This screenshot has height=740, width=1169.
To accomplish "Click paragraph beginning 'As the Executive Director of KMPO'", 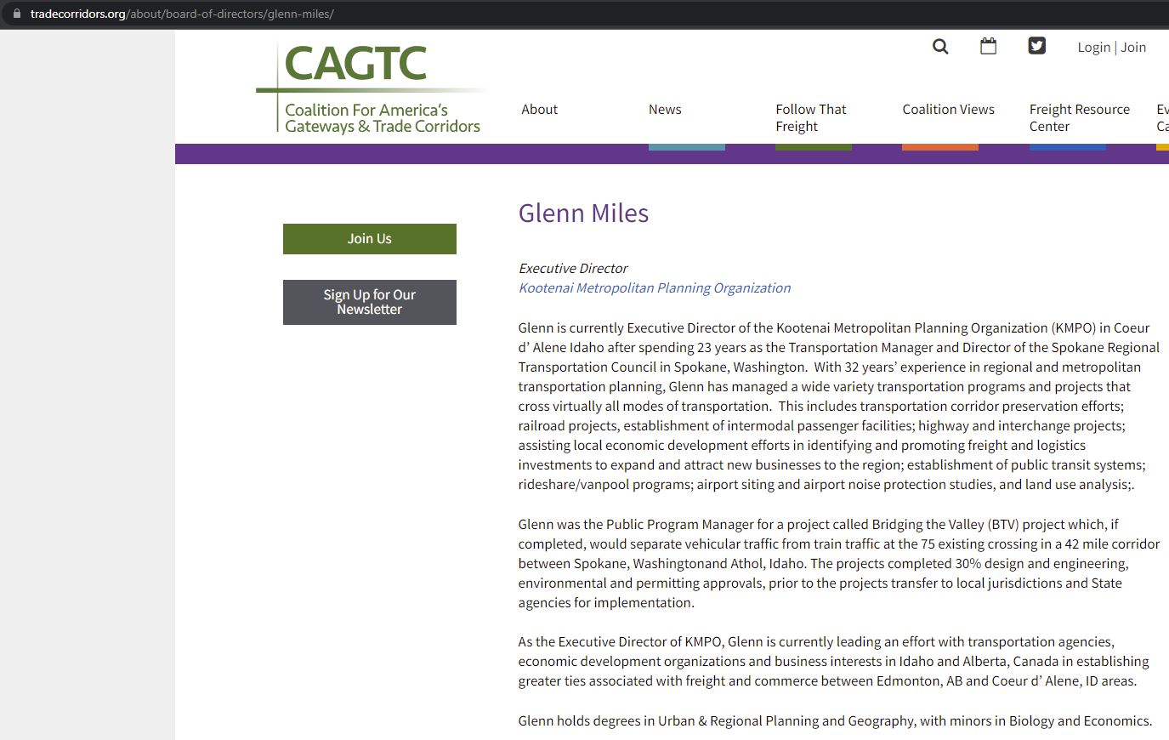I will pos(834,661).
